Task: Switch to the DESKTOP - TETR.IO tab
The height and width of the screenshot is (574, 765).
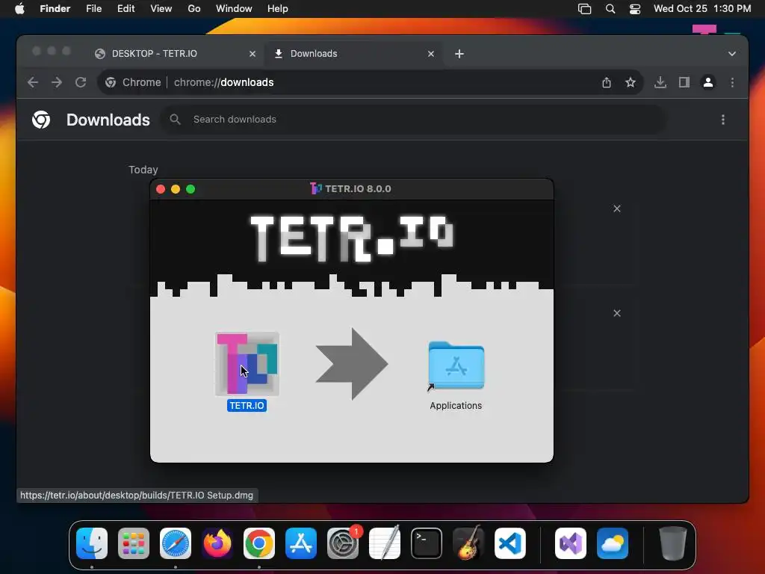Action: click(x=176, y=54)
